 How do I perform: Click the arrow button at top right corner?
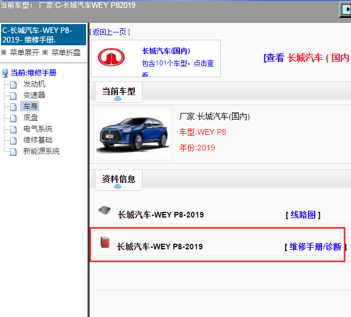pyautogui.click(x=345, y=10)
